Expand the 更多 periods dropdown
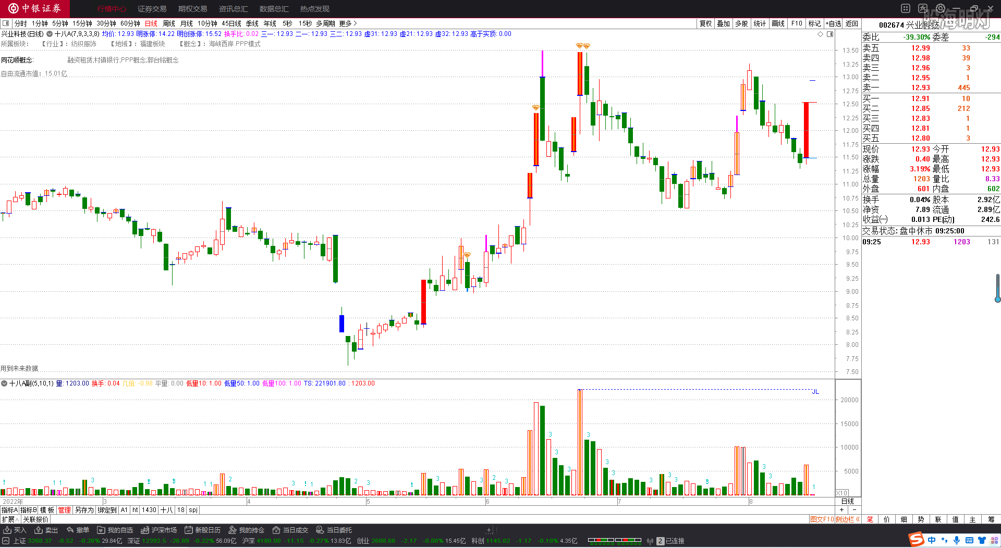1001x548 pixels. click(348, 23)
